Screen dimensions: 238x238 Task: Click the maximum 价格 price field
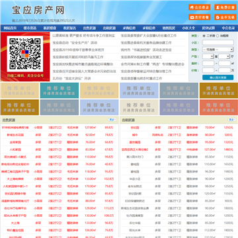[x=225, y=71]
